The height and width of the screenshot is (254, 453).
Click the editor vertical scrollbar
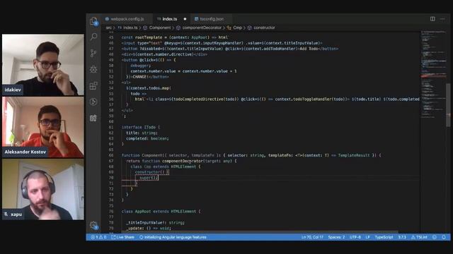pyautogui.click(x=448, y=105)
